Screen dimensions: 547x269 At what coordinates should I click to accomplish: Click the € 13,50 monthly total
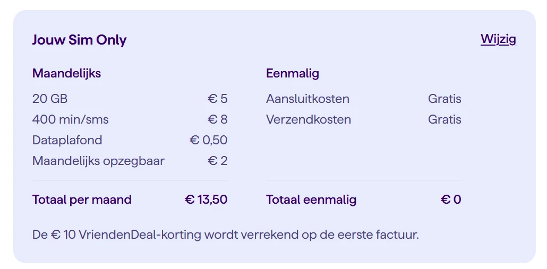(206, 199)
